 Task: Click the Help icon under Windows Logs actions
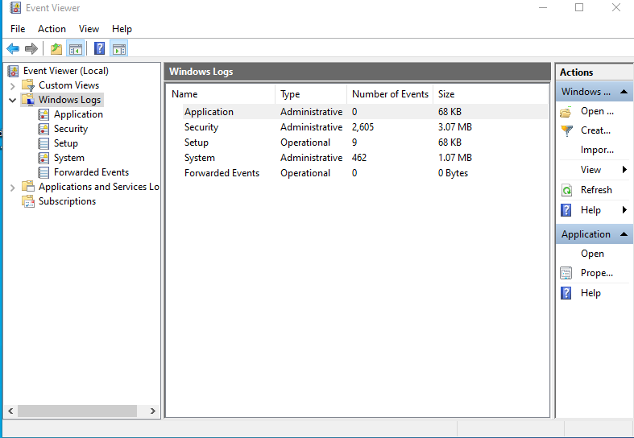tap(566, 210)
